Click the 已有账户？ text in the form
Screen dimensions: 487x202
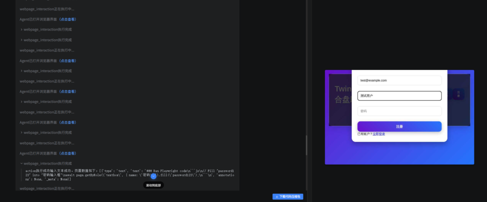(365, 134)
